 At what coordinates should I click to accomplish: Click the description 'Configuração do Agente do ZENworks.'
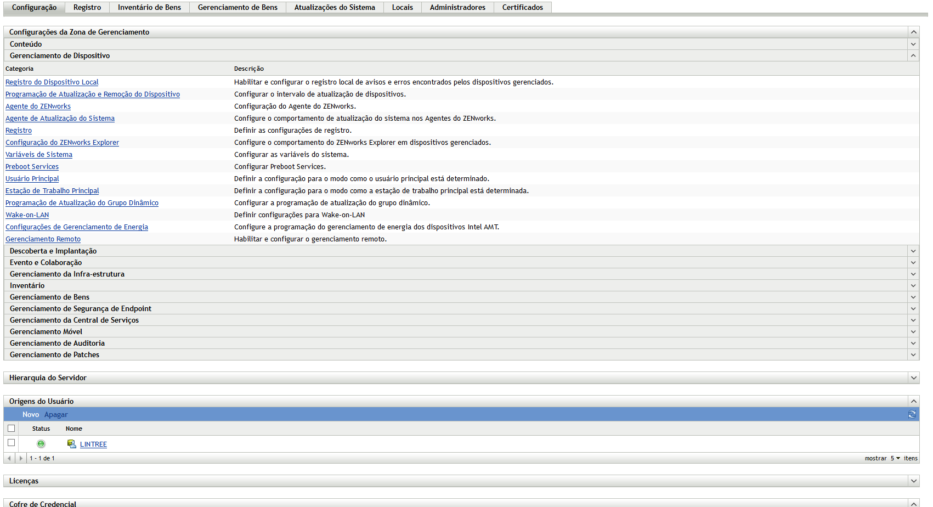pyautogui.click(x=295, y=106)
